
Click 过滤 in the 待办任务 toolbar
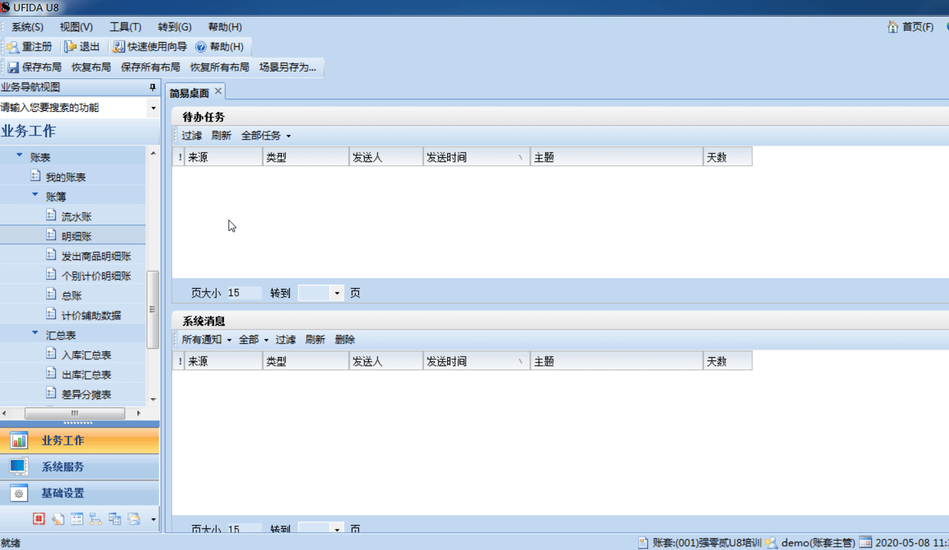tap(192, 136)
